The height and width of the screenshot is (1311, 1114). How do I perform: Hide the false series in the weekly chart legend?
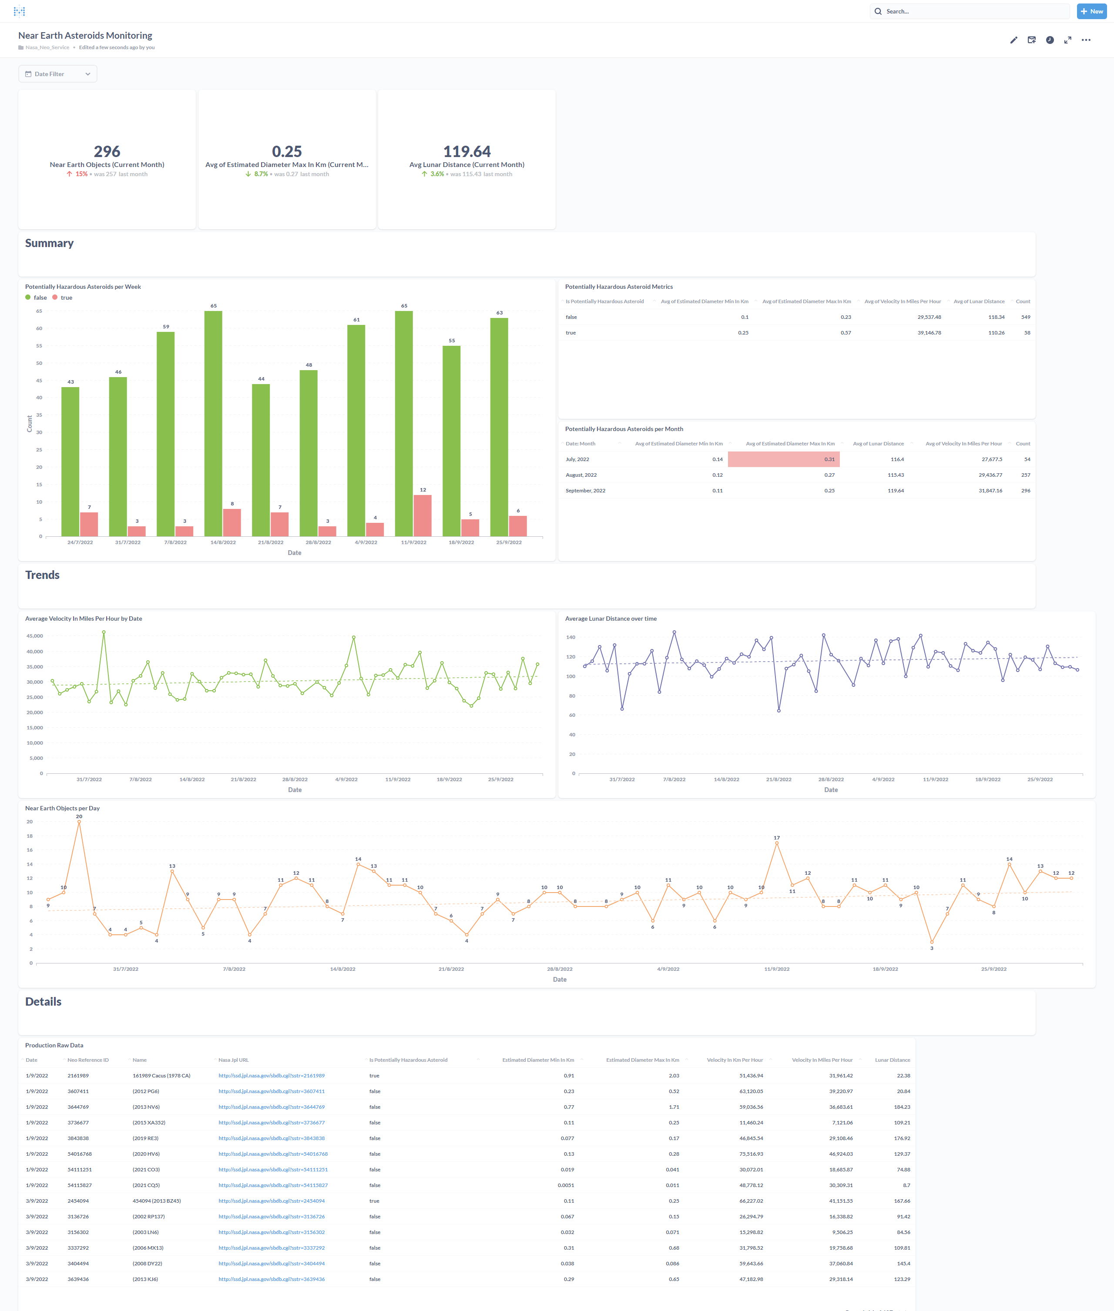point(40,297)
